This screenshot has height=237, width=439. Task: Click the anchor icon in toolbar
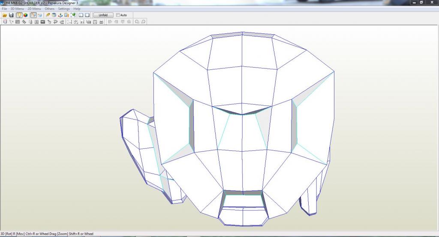(60, 15)
